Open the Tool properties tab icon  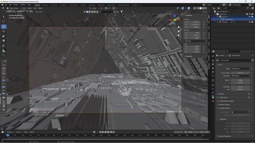(213, 56)
